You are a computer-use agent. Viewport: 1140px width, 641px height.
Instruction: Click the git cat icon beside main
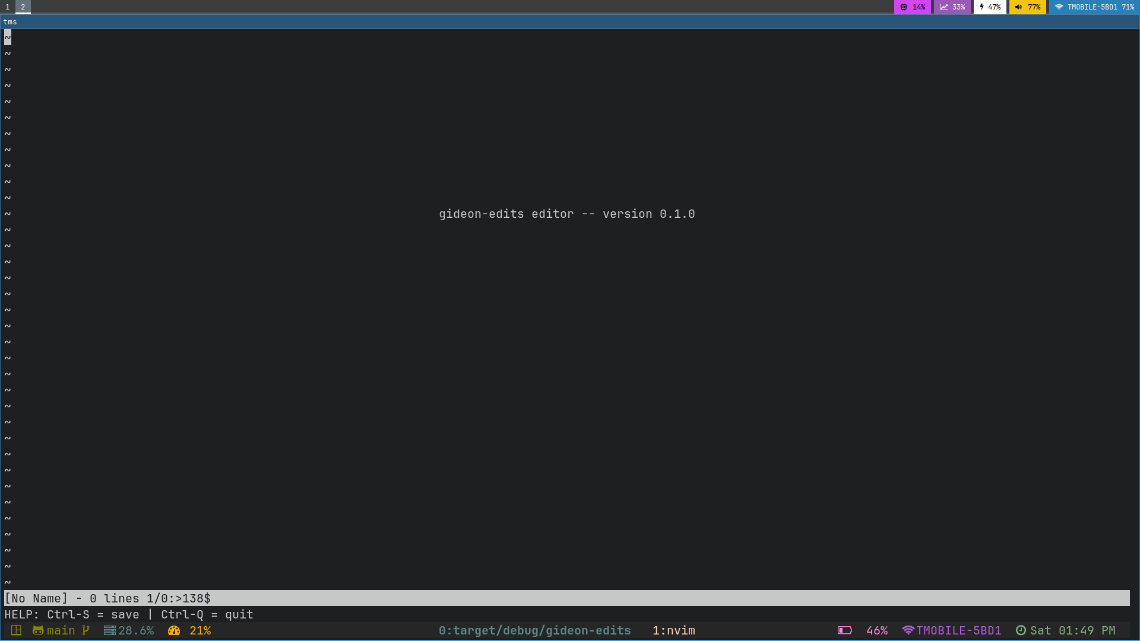pos(38,630)
